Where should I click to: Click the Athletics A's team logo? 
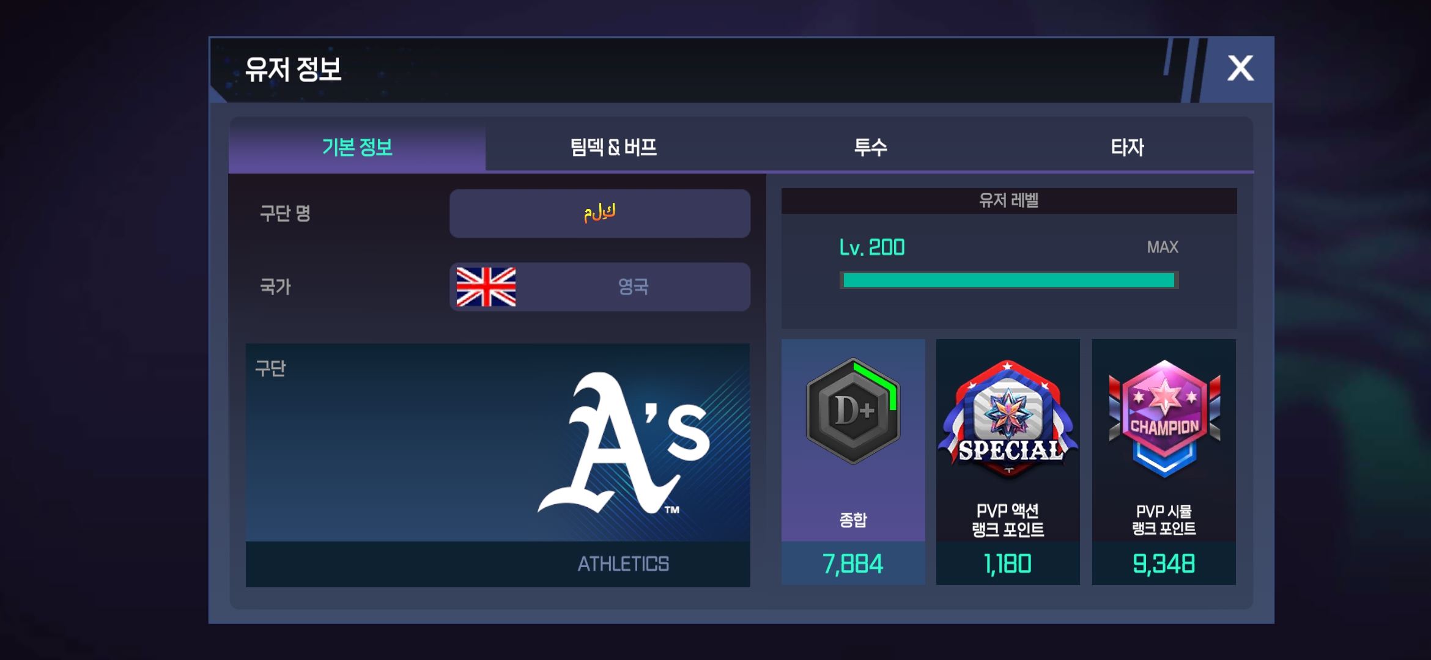click(x=624, y=443)
